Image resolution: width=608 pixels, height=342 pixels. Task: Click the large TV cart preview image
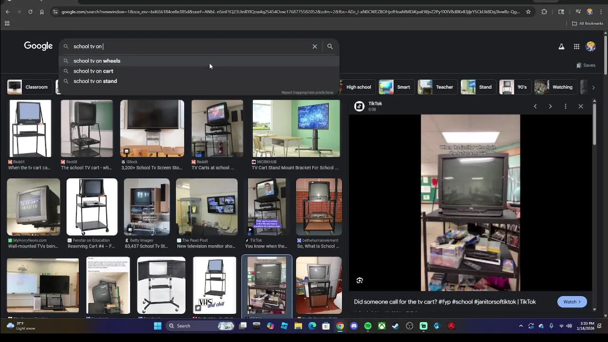(470, 202)
